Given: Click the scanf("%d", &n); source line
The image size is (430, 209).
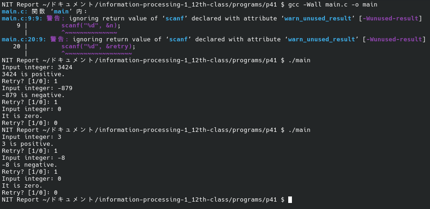Looking at the screenshot, I should point(90,25).
